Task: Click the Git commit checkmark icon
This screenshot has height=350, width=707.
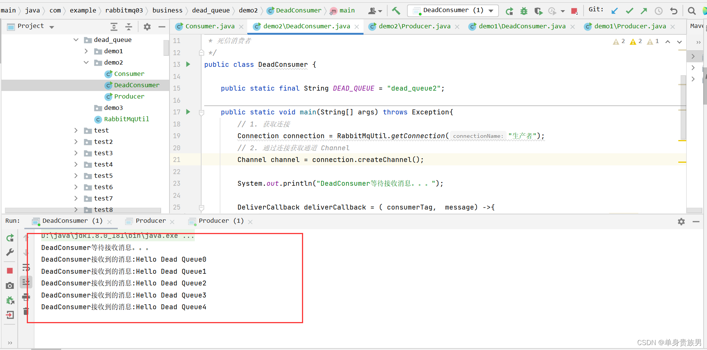Action: pos(630,11)
